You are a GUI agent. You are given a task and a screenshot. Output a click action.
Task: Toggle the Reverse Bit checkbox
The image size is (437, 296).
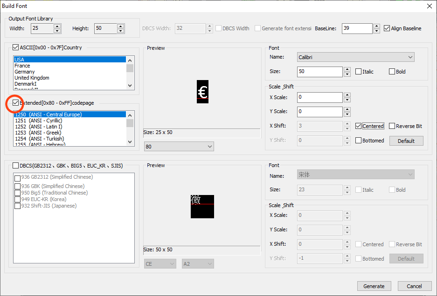coord(392,126)
